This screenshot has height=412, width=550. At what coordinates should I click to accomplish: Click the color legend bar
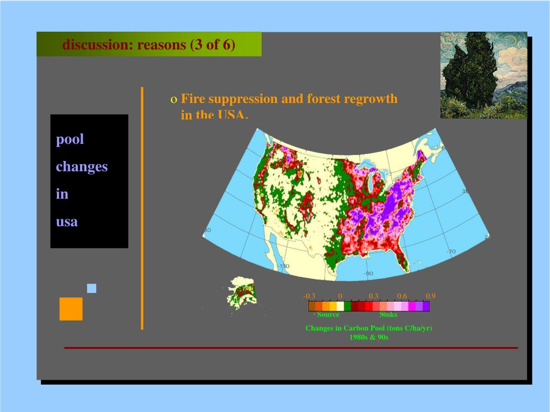click(x=369, y=306)
